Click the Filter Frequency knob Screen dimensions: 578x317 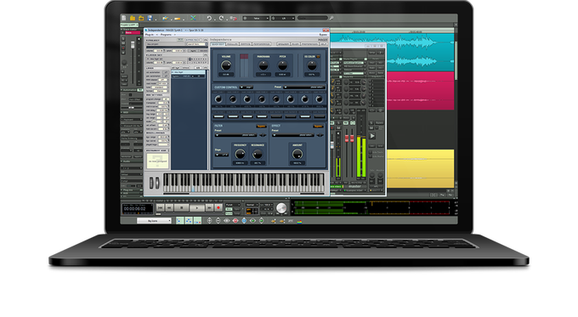pyautogui.click(x=240, y=154)
